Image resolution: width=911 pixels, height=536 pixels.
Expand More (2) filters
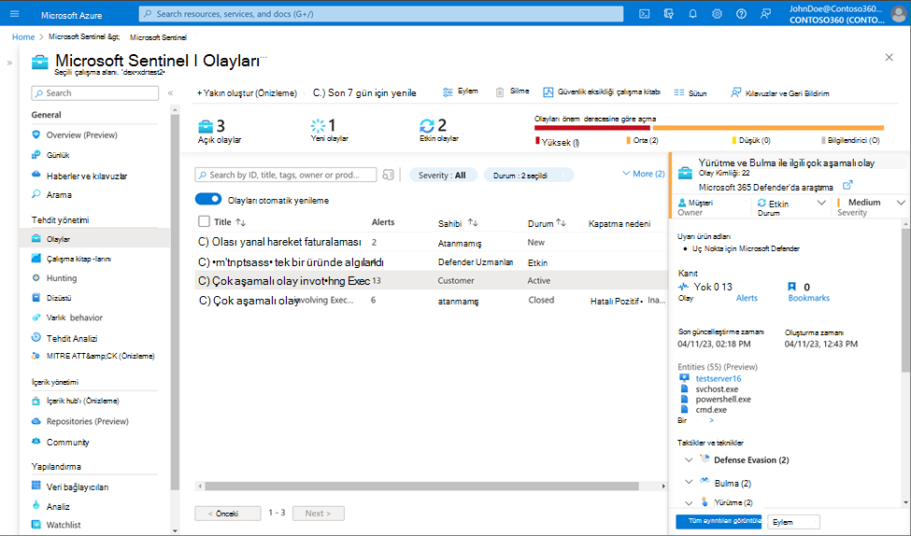coord(643,174)
